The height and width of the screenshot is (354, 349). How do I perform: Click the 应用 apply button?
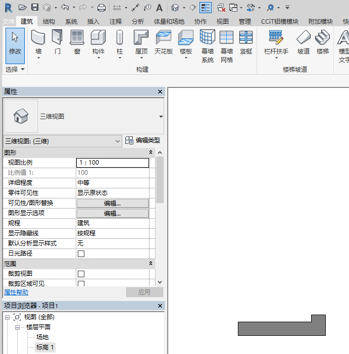[144, 292]
